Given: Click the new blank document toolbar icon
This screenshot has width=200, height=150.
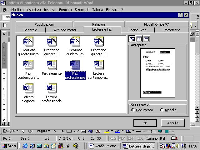Looking at the screenshot, I should 5,25.
